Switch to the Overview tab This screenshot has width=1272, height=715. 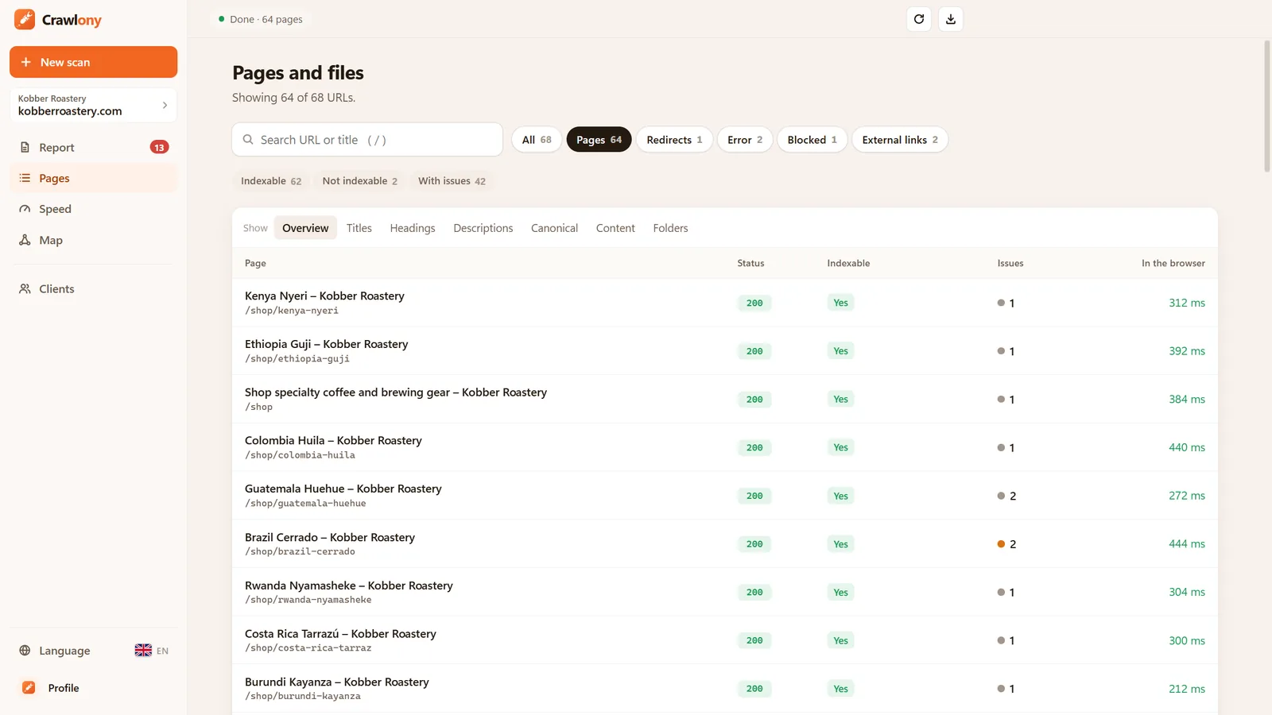point(305,228)
